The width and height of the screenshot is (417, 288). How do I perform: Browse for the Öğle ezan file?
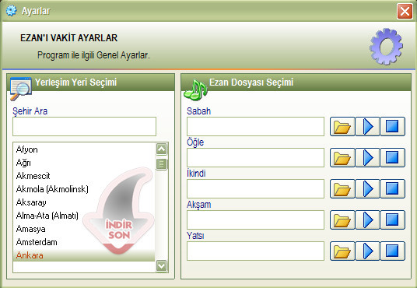(x=342, y=157)
